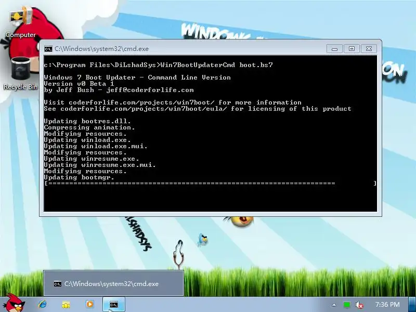Viewport: 416px width, 312px height.
Task: Open Windows Explorer folder in the taskbar
Action: (x=66, y=305)
